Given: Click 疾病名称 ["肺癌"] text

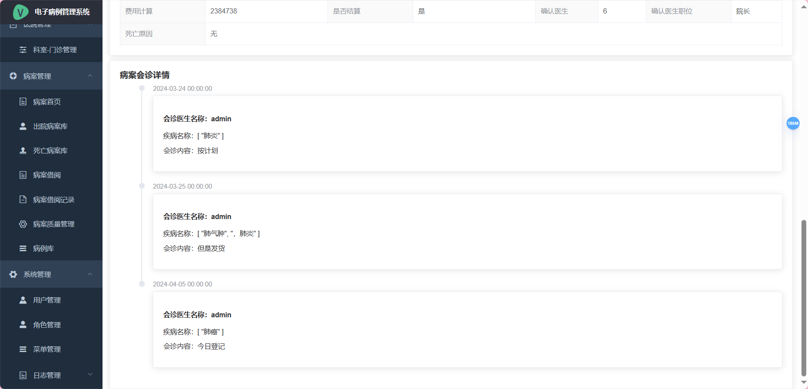Looking at the screenshot, I should coord(194,332).
